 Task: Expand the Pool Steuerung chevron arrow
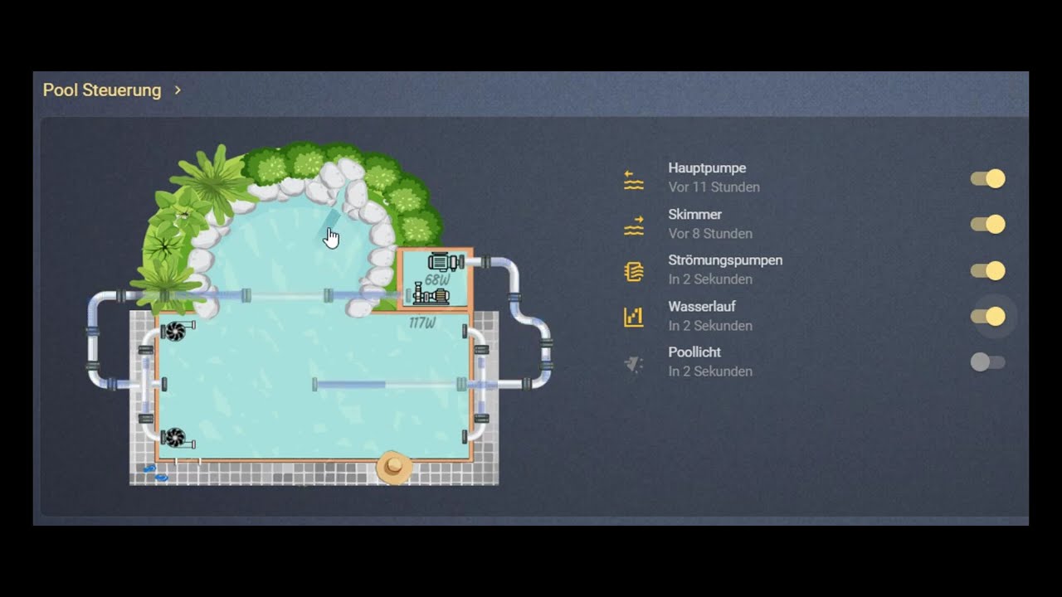[178, 90]
